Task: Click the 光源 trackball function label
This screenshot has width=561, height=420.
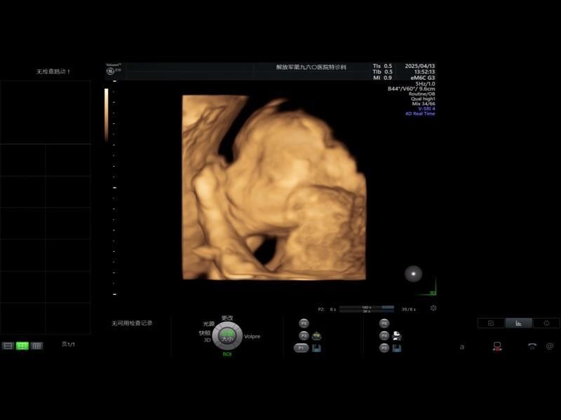Action: click(x=208, y=323)
